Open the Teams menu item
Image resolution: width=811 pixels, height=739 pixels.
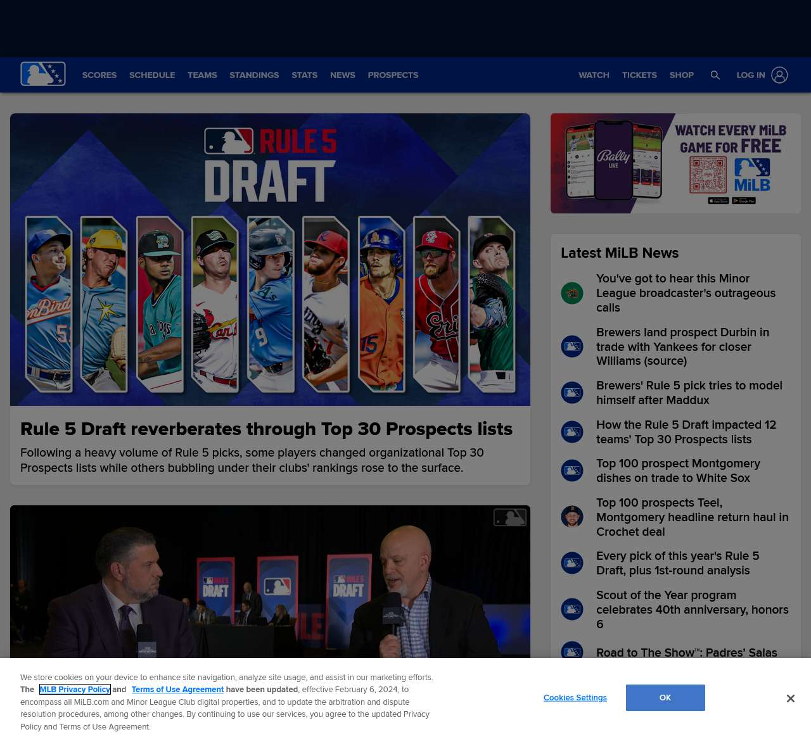point(202,75)
